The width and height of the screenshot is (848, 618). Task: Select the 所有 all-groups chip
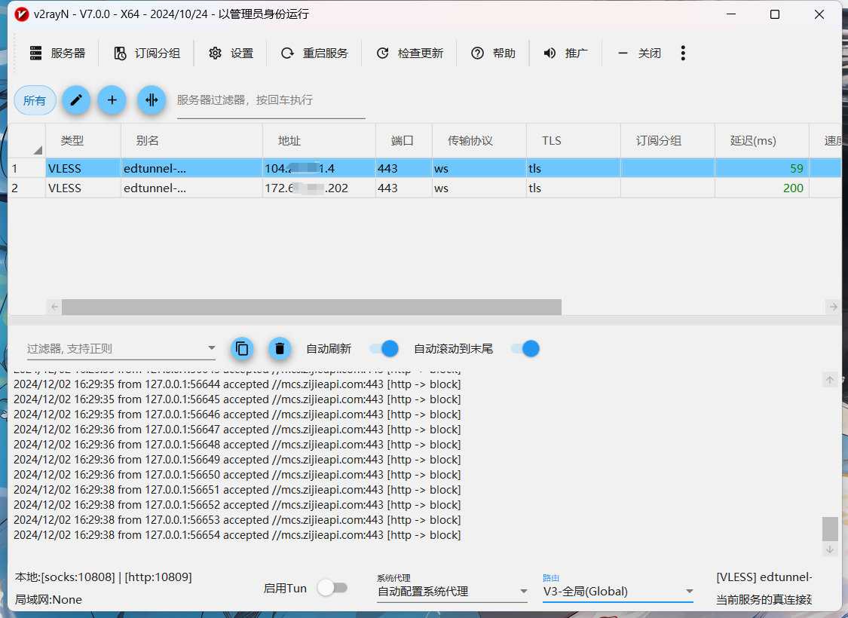35,100
